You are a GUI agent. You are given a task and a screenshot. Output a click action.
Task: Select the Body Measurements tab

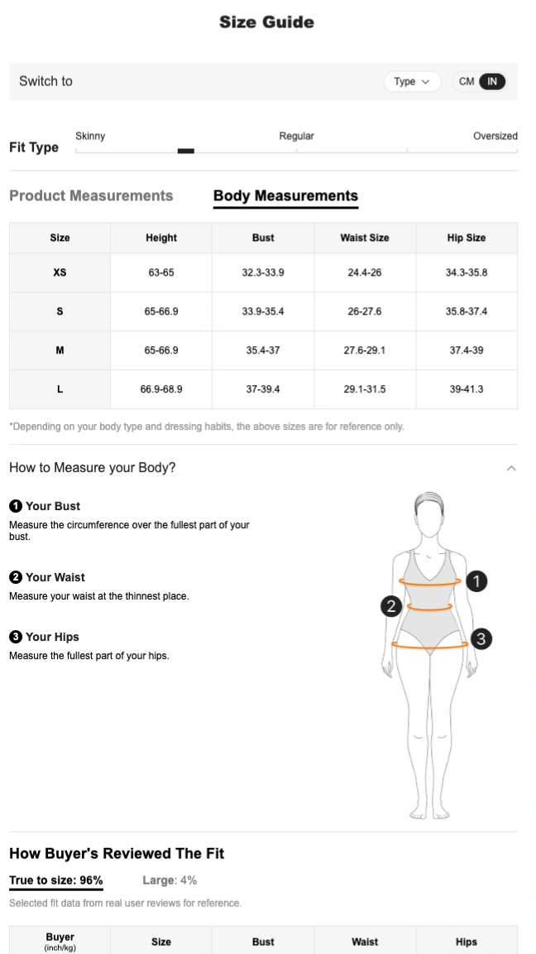(285, 196)
